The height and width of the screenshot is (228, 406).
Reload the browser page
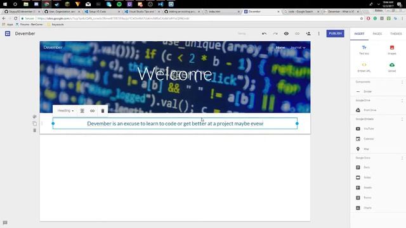click(15, 18)
